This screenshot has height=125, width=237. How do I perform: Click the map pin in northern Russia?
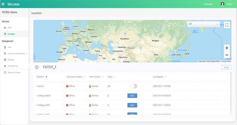click(159, 28)
